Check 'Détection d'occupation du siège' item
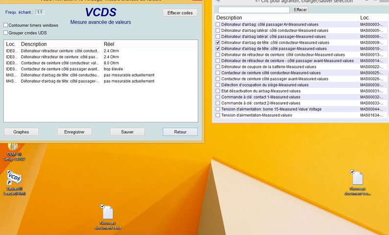Viewport: 389px width, 235px height. tap(218, 85)
